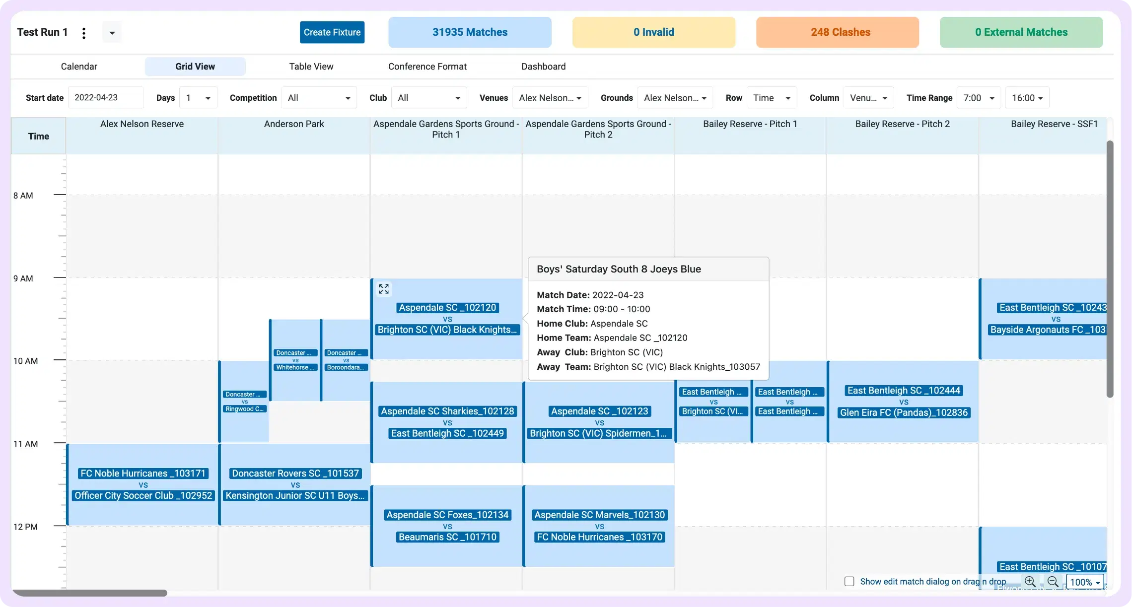
Task: Expand the Test Run 1 dropdown arrow
Action: click(112, 33)
